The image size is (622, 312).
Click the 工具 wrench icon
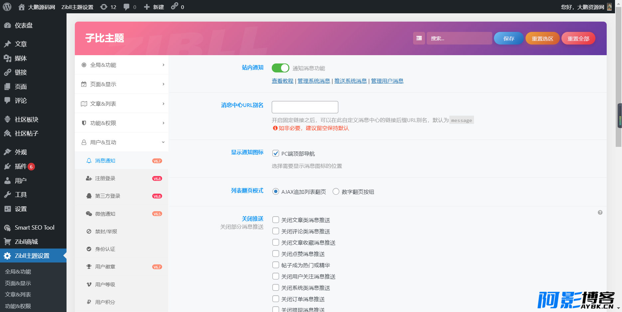pyautogui.click(x=7, y=194)
